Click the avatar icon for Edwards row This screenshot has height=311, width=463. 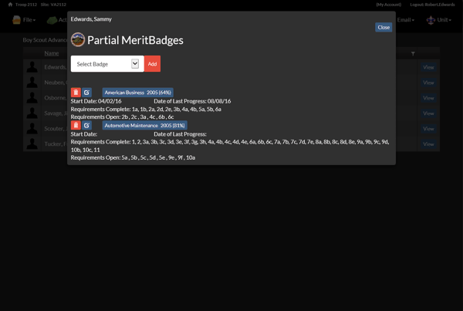[32, 67]
